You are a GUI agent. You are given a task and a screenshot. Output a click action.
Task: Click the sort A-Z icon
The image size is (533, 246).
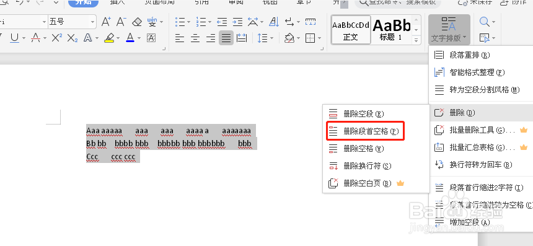click(274, 22)
